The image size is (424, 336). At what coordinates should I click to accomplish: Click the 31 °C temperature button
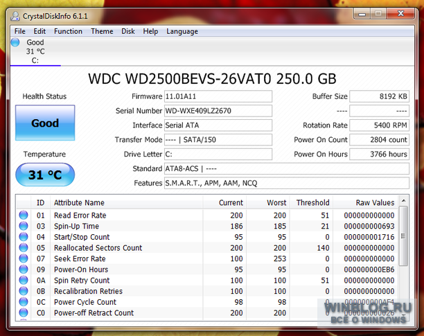coord(45,175)
